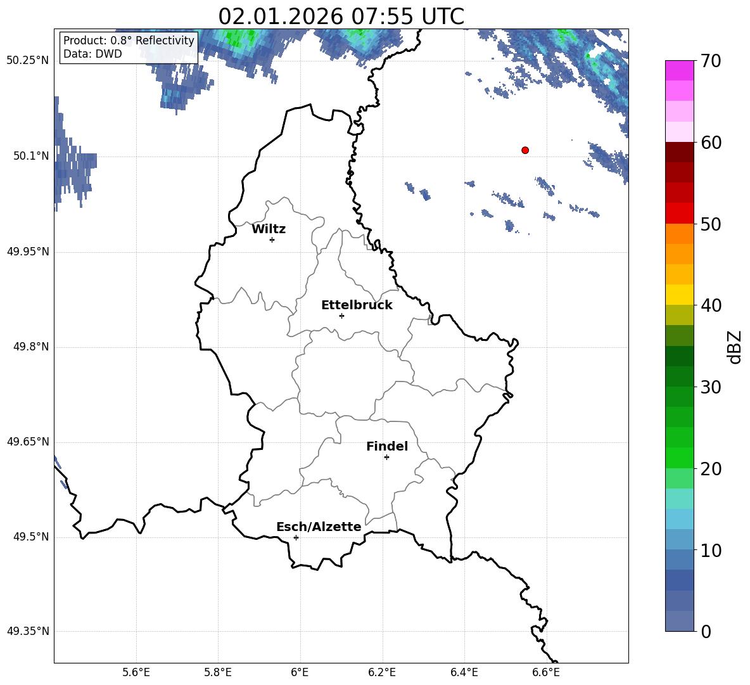Click the yellow colorbar swatch above 40

click(x=679, y=295)
